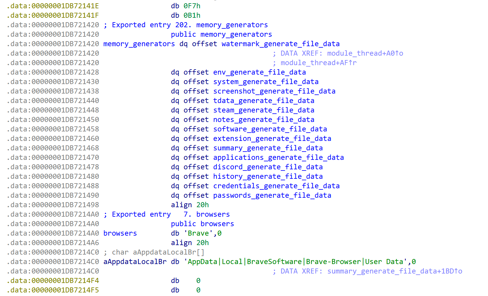Image resolution: width=488 pixels, height=296 pixels.
Task: Follow discord_generate_file_data reference
Action: (268, 167)
